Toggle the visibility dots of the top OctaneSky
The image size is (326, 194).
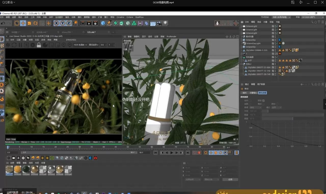(275, 40)
